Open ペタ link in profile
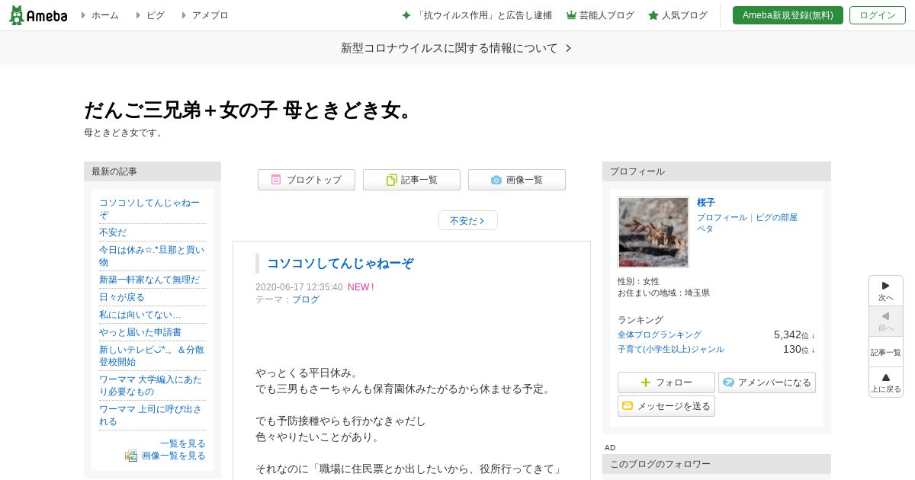 point(705,229)
